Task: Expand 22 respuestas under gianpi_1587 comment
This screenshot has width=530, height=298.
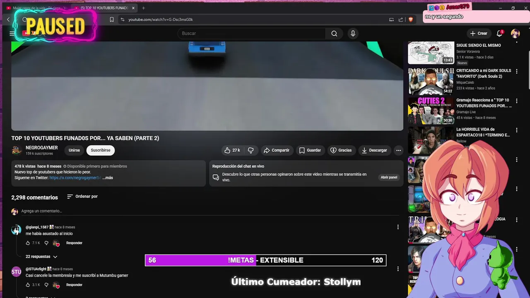Action: (41, 257)
